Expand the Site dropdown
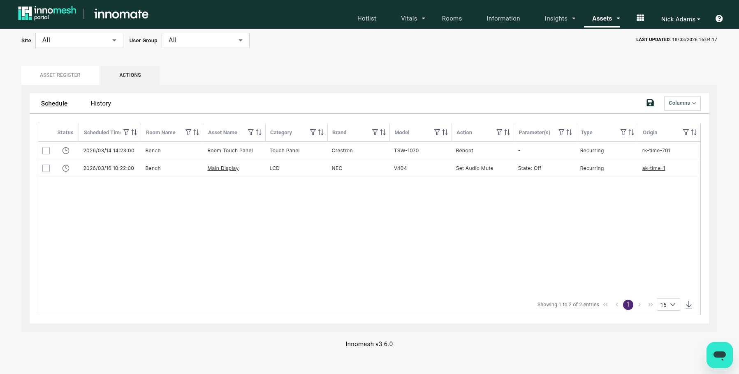This screenshot has height=374, width=739. (79, 40)
